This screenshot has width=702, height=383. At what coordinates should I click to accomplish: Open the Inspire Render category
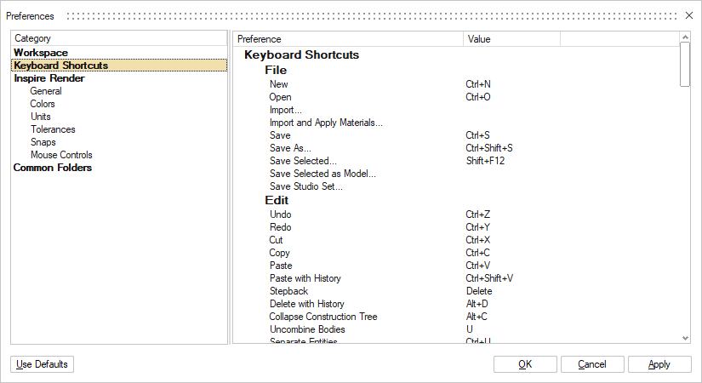pyautogui.click(x=49, y=78)
